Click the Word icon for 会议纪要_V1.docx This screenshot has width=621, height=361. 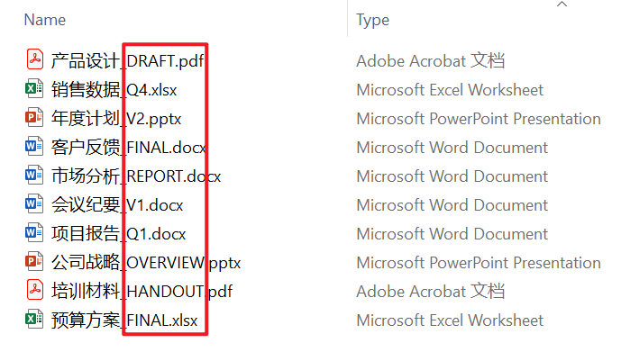(35, 204)
